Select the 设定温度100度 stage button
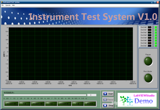This screenshot has width=160, height=110. pos(38,104)
